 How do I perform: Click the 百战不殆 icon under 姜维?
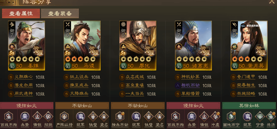click(9, 116)
